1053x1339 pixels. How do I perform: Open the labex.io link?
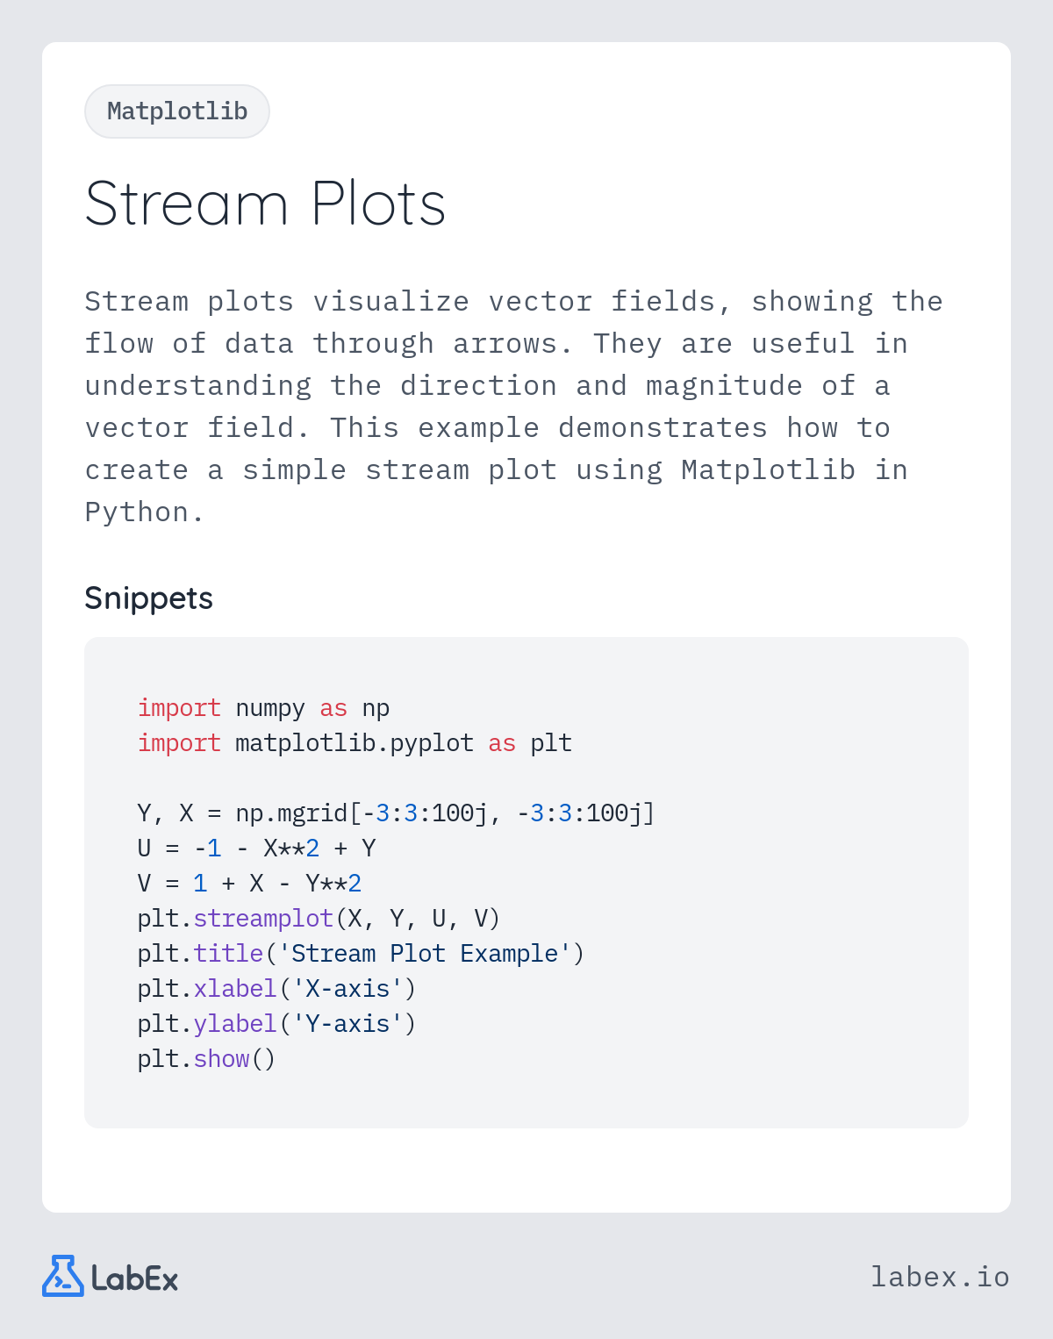pos(940,1277)
